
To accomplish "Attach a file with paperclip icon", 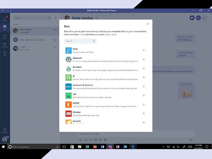I will [x=86, y=140].
